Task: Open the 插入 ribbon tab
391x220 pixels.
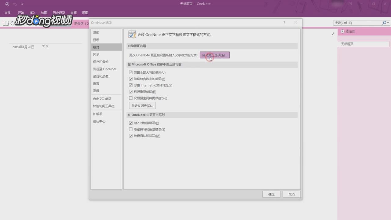Action: 32,13
